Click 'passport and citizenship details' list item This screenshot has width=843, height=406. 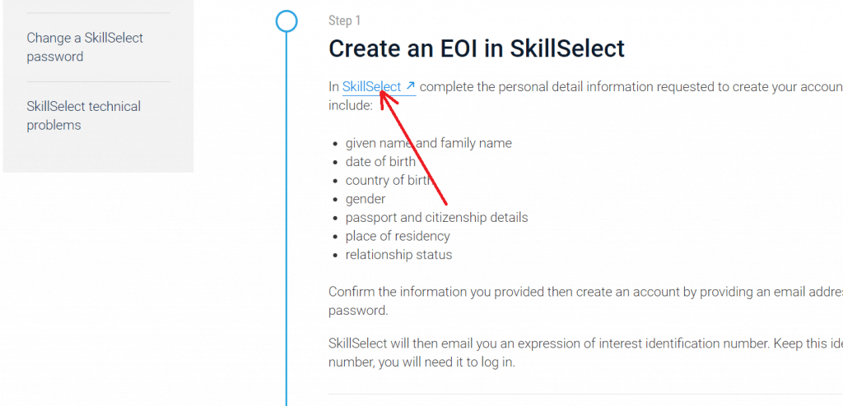(x=436, y=217)
